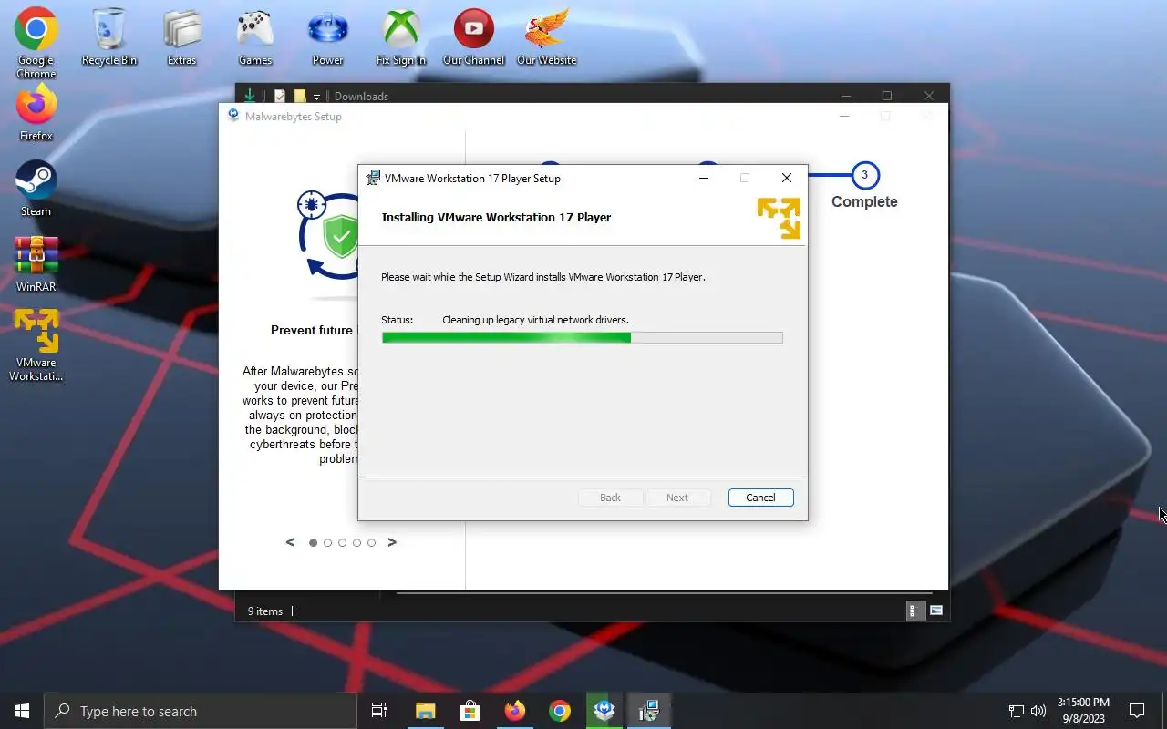Select second Malwarebytes carousel dot
This screenshot has height=729, width=1167.
tap(328, 542)
